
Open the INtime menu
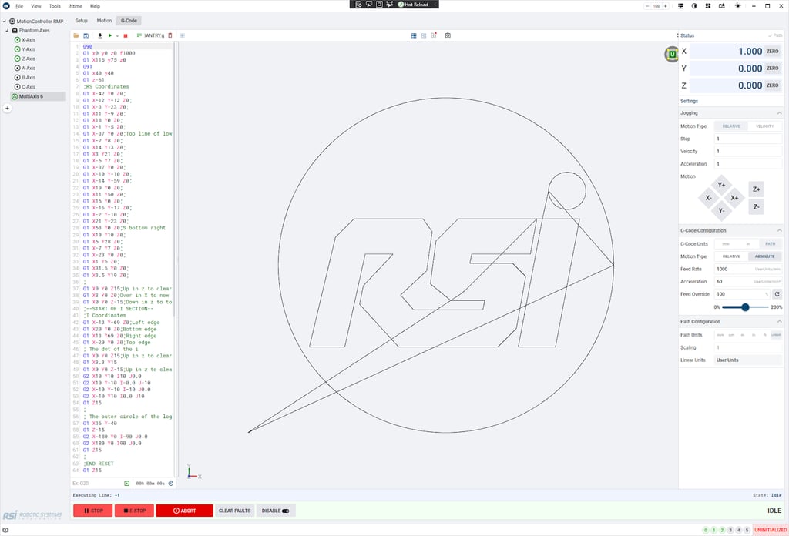(x=75, y=6)
